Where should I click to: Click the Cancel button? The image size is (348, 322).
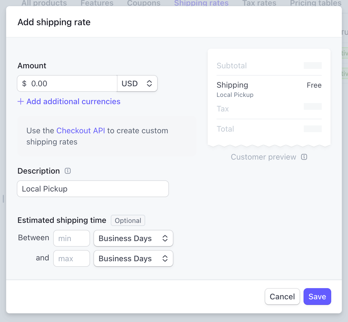[282, 296]
